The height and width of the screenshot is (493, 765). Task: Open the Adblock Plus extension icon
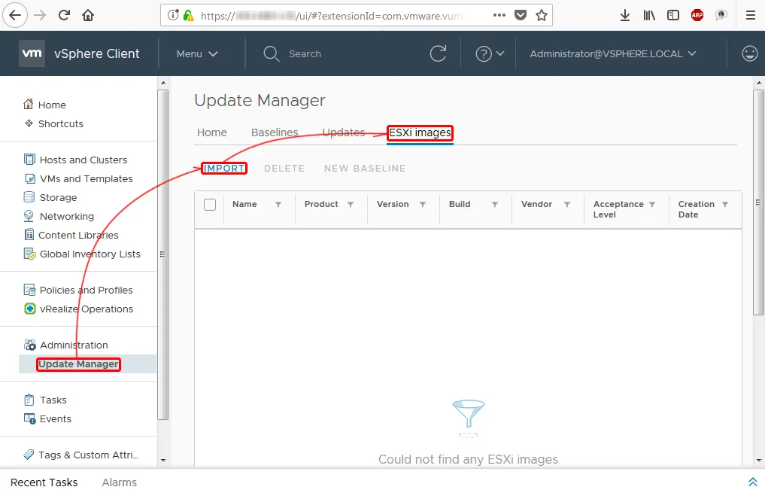coord(697,15)
